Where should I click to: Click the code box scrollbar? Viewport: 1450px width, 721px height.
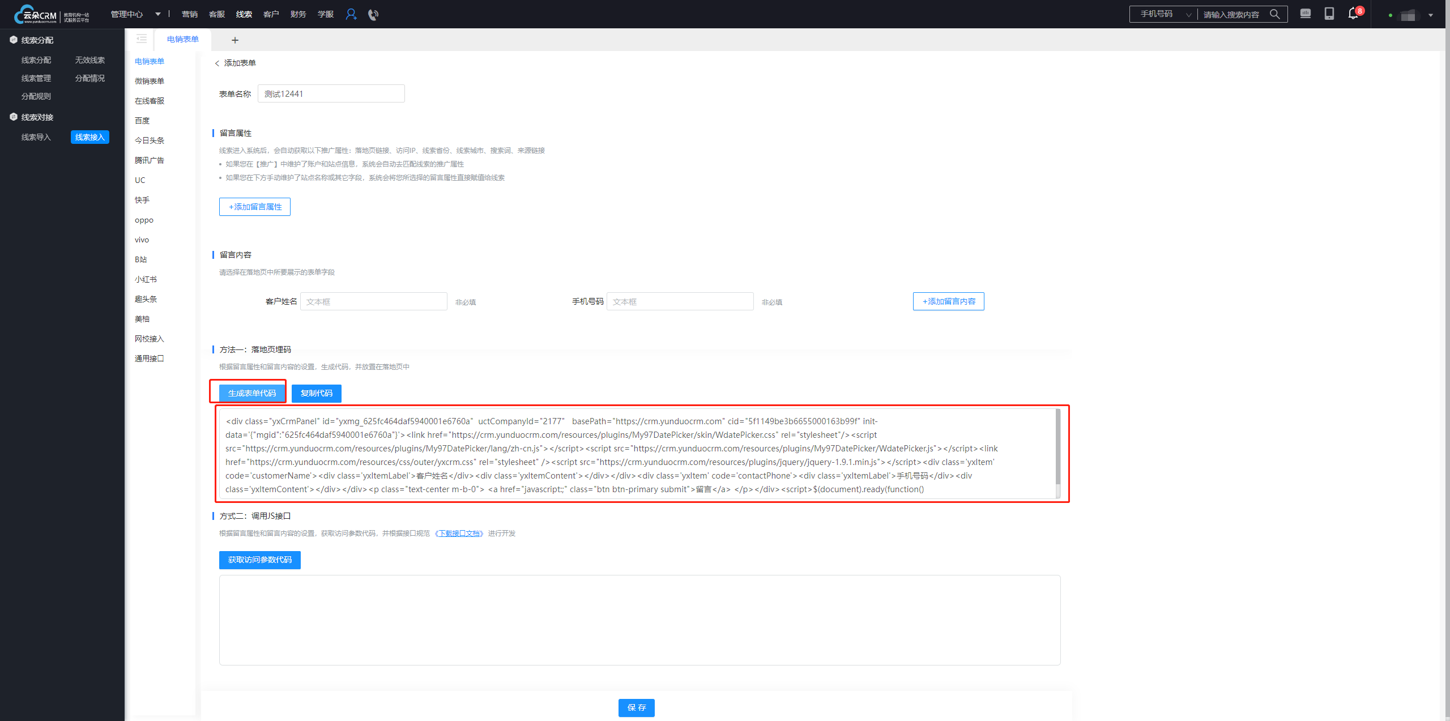pyautogui.click(x=1057, y=447)
